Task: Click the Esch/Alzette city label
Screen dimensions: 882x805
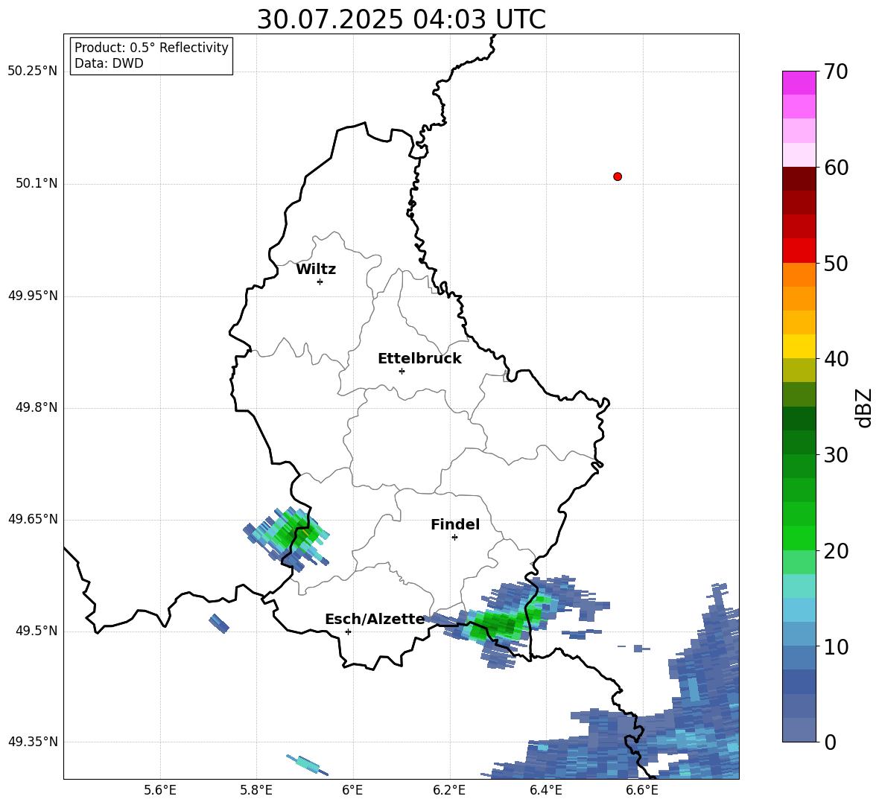Action: click(375, 620)
